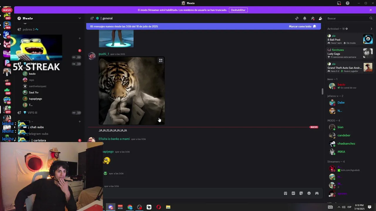Jump to new messages banner text
Viewport: 376px width, 211px height.
tap(124, 26)
